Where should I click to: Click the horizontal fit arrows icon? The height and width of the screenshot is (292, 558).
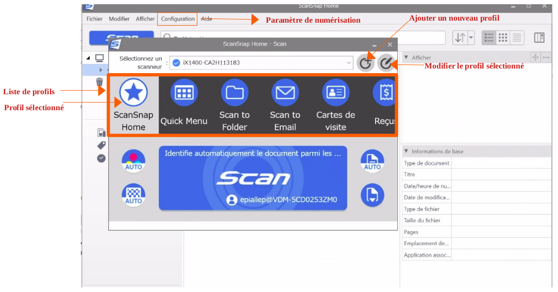tap(546, 57)
